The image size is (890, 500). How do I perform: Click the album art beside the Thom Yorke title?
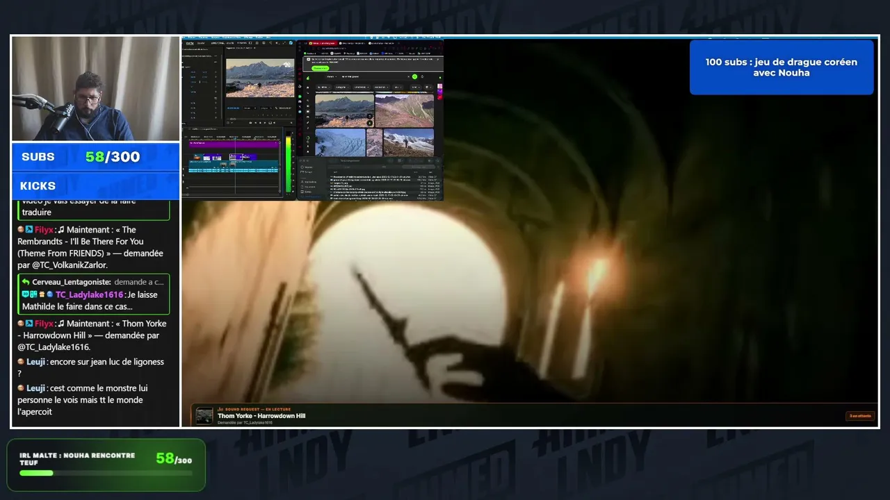coord(204,416)
